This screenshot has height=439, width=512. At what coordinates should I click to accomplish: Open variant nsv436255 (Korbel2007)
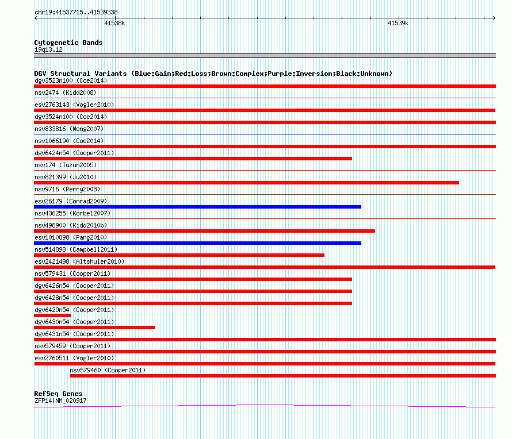point(72,213)
